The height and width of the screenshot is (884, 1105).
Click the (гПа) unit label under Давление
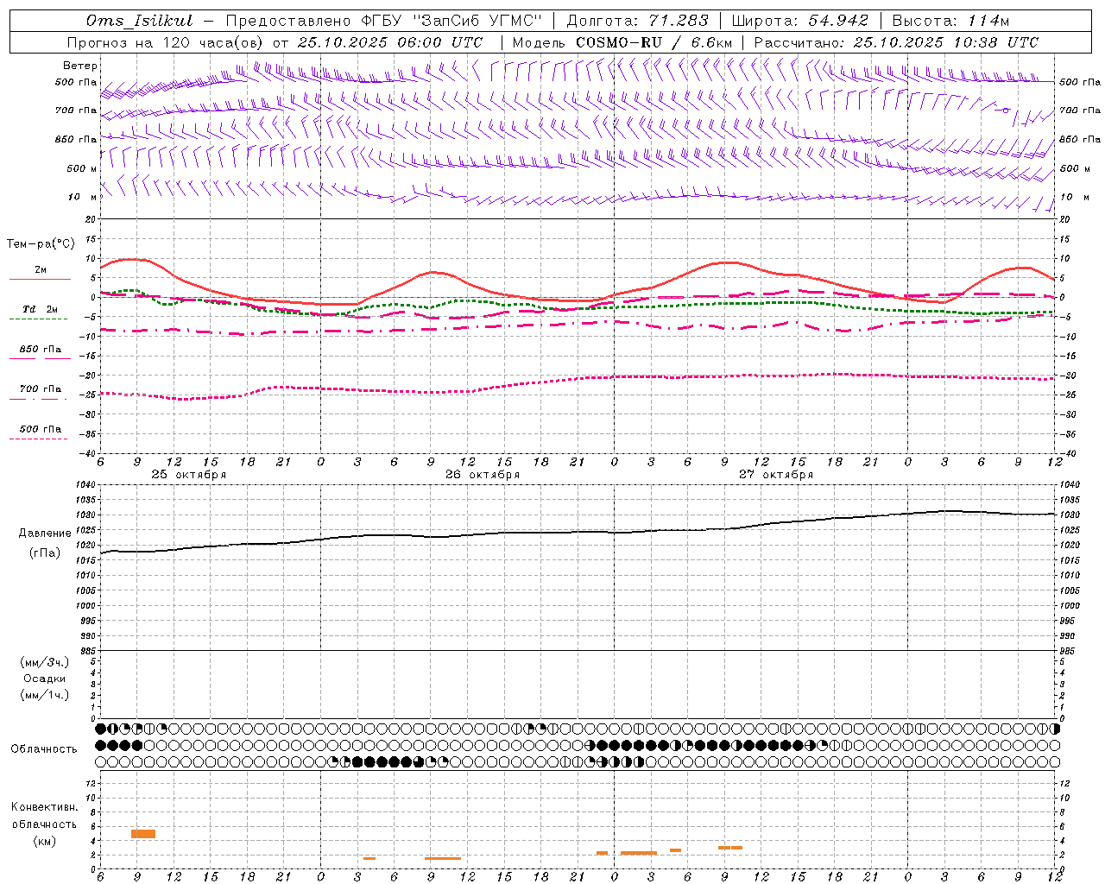coord(45,553)
